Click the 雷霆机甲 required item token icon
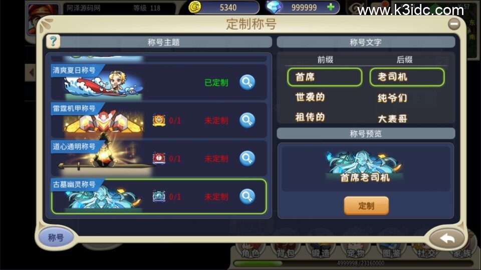Viewport: 481px width, 270px height. click(159, 120)
